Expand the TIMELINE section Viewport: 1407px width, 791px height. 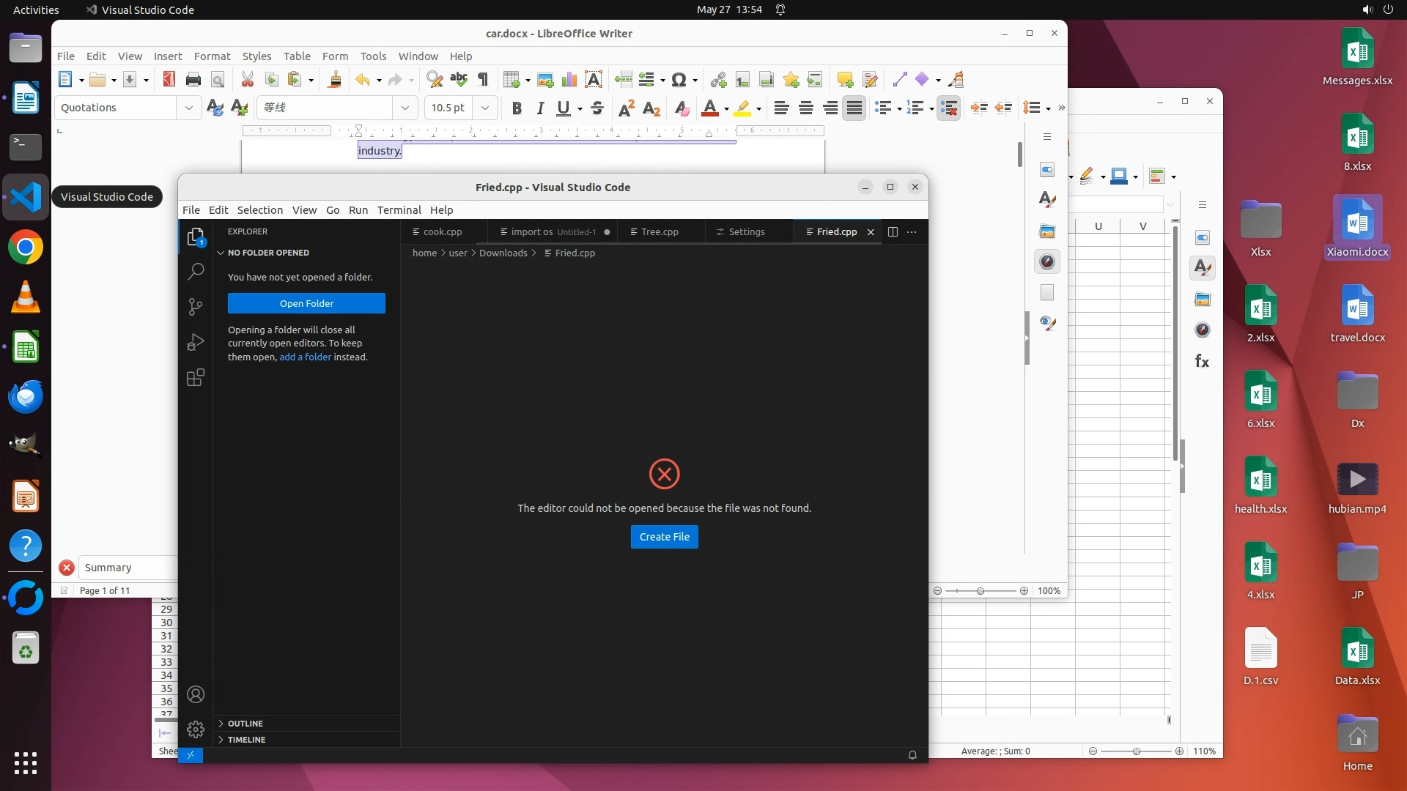pyautogui.click(x=246, y=740)
